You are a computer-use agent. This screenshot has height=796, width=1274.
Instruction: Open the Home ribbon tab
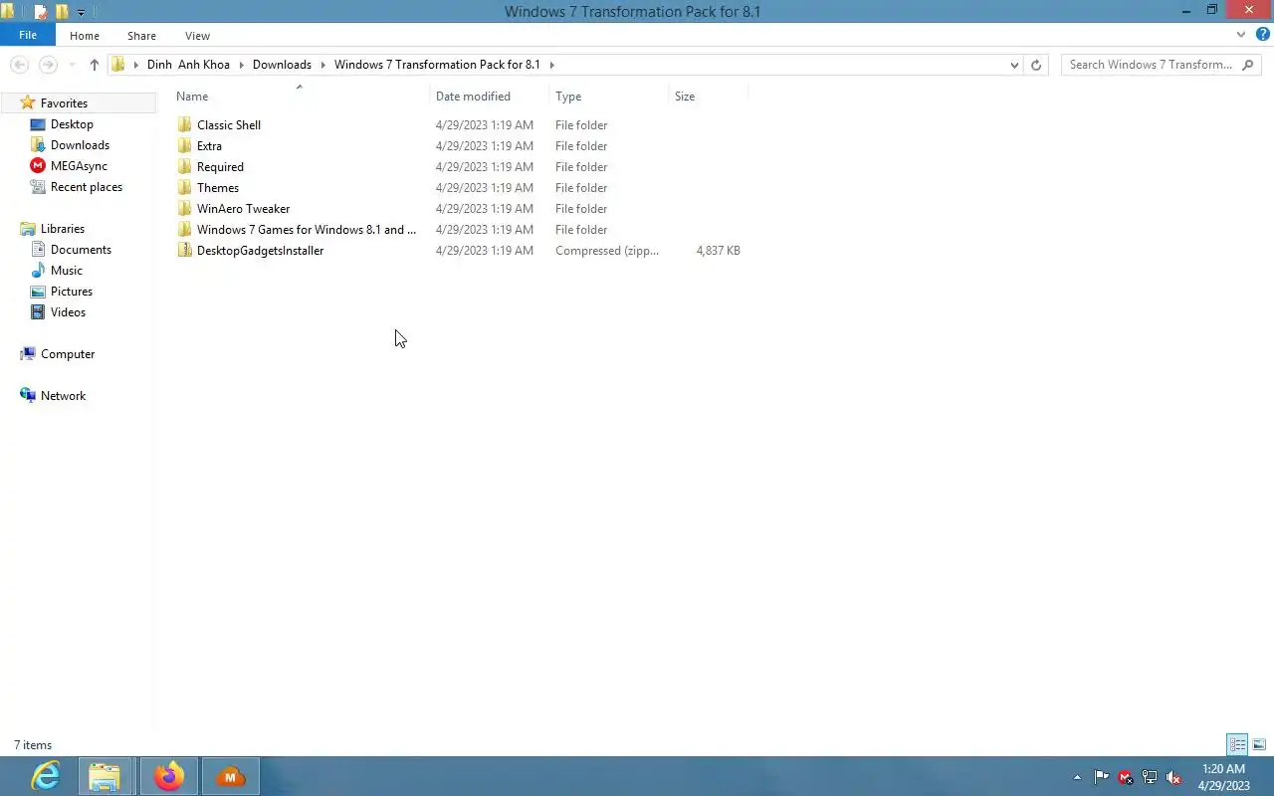(85, 36)
